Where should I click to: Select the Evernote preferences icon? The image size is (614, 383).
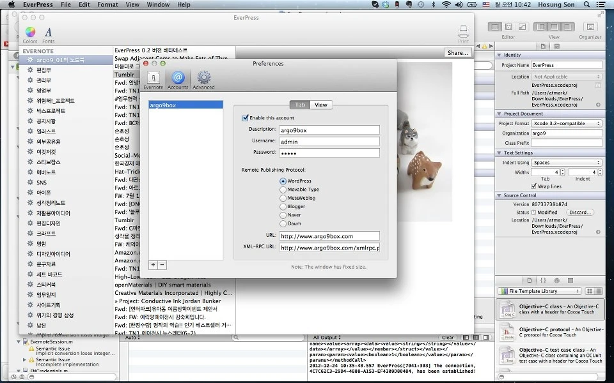[153, 77]
